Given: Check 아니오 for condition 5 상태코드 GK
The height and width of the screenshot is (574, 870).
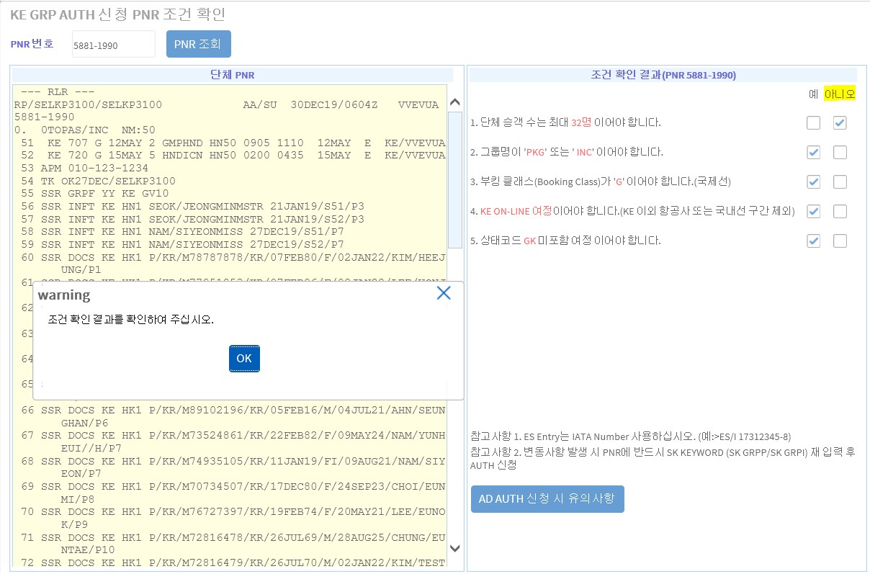Looking at the screenshot, I should tap(840, 241).
